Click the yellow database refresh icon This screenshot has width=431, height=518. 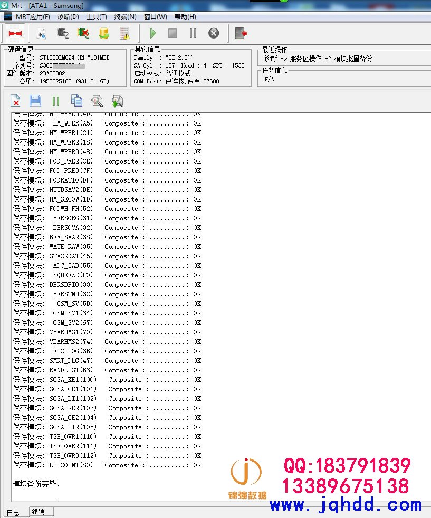point(104,33)
